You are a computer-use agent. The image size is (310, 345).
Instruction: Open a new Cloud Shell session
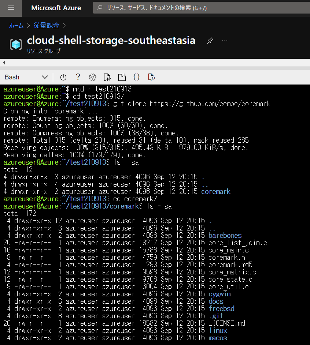(122, 77)
